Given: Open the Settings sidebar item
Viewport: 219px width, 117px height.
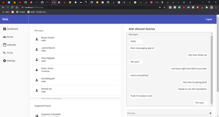Looking at the screenshot, I should (9, 61).
